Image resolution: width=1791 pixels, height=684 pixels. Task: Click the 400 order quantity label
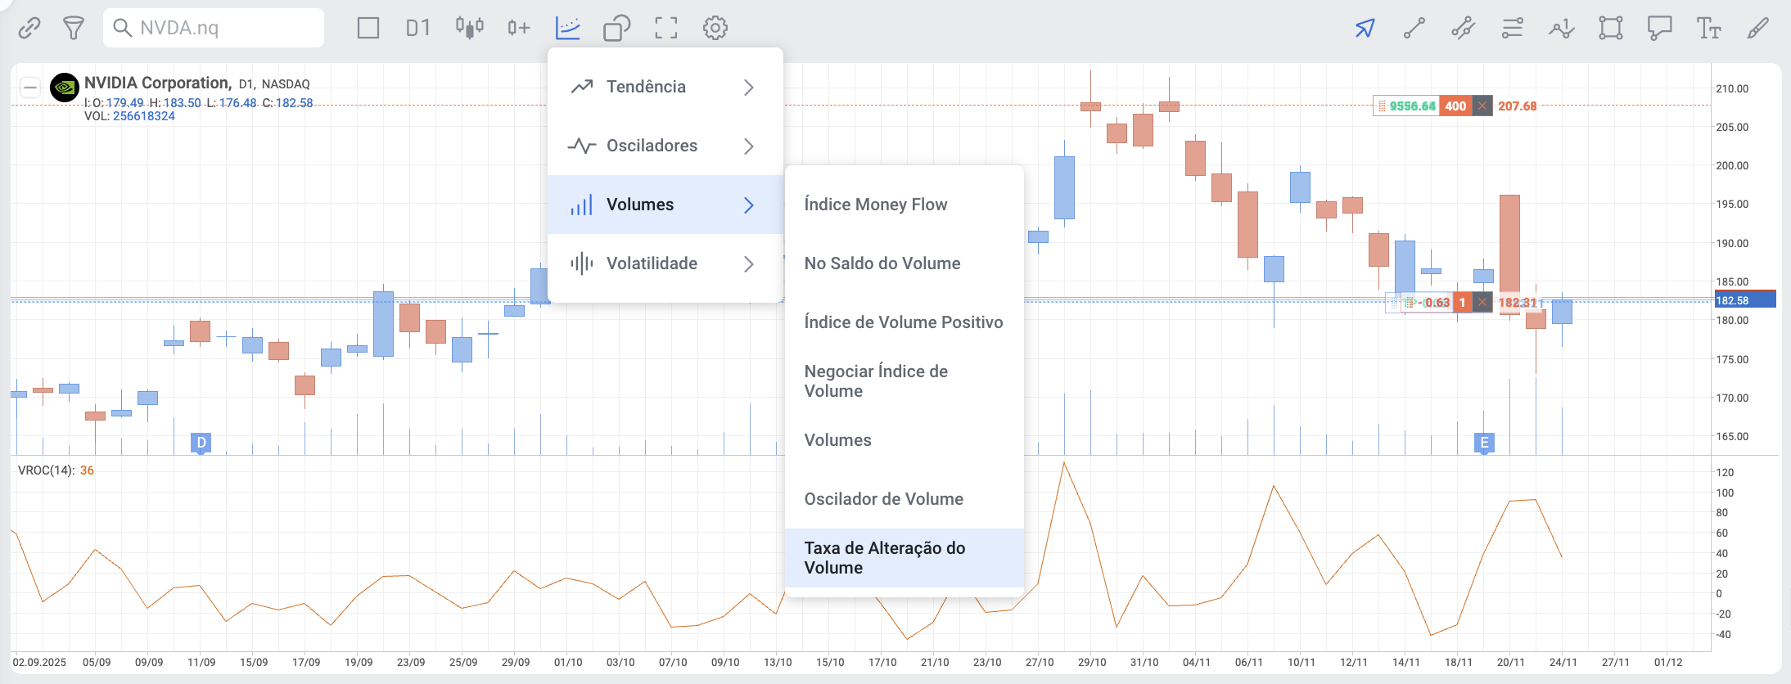pyautogui.click(x=1455, y=106)
